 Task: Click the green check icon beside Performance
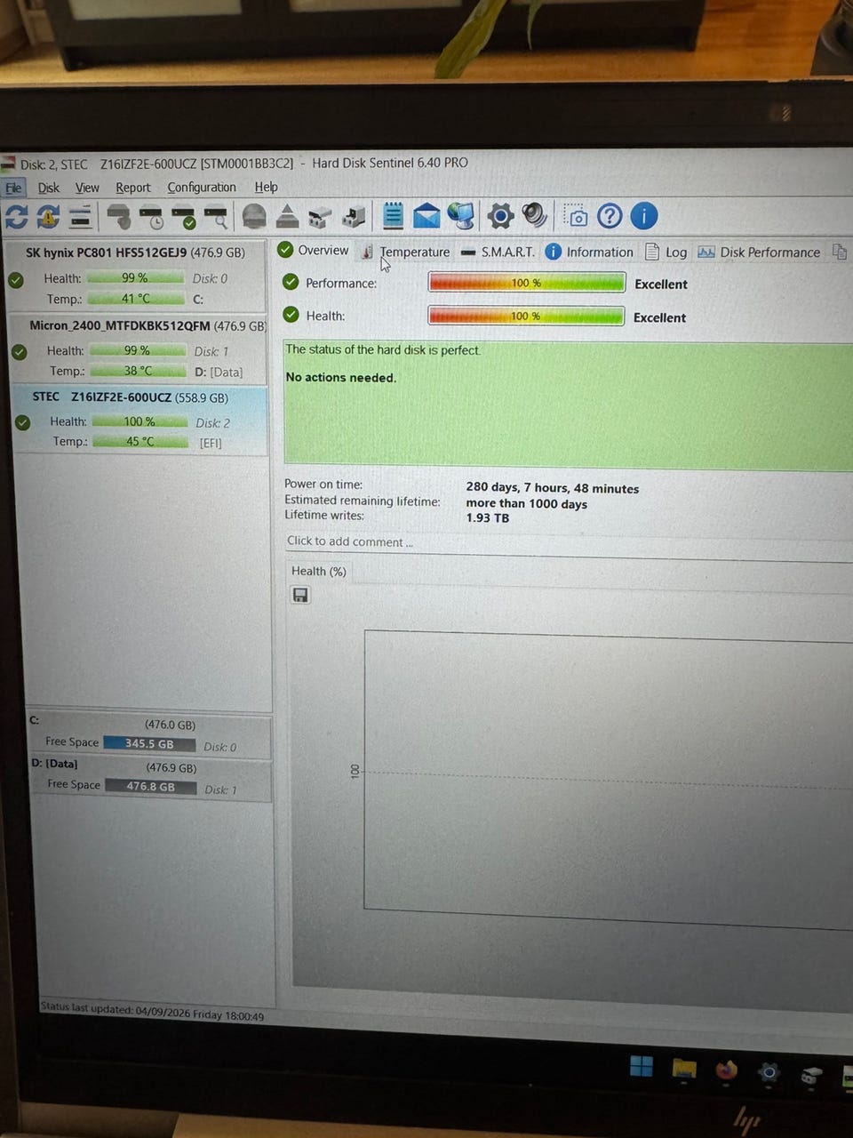pos(291,283)
